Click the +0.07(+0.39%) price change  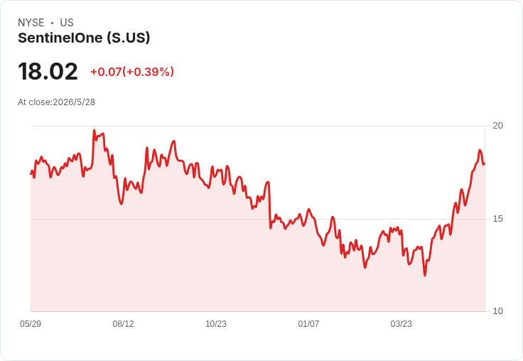click(x=132, y=72)
